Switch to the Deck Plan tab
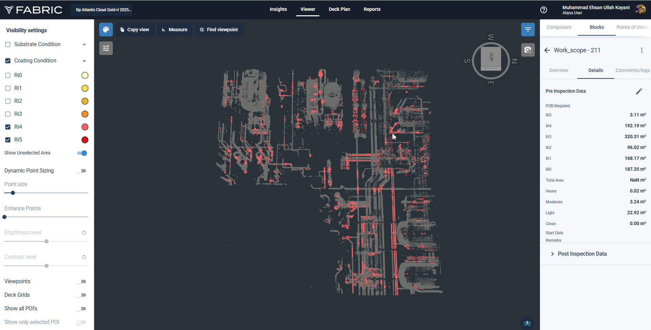The width and height of the screenshot is (651, 330). 339,9
